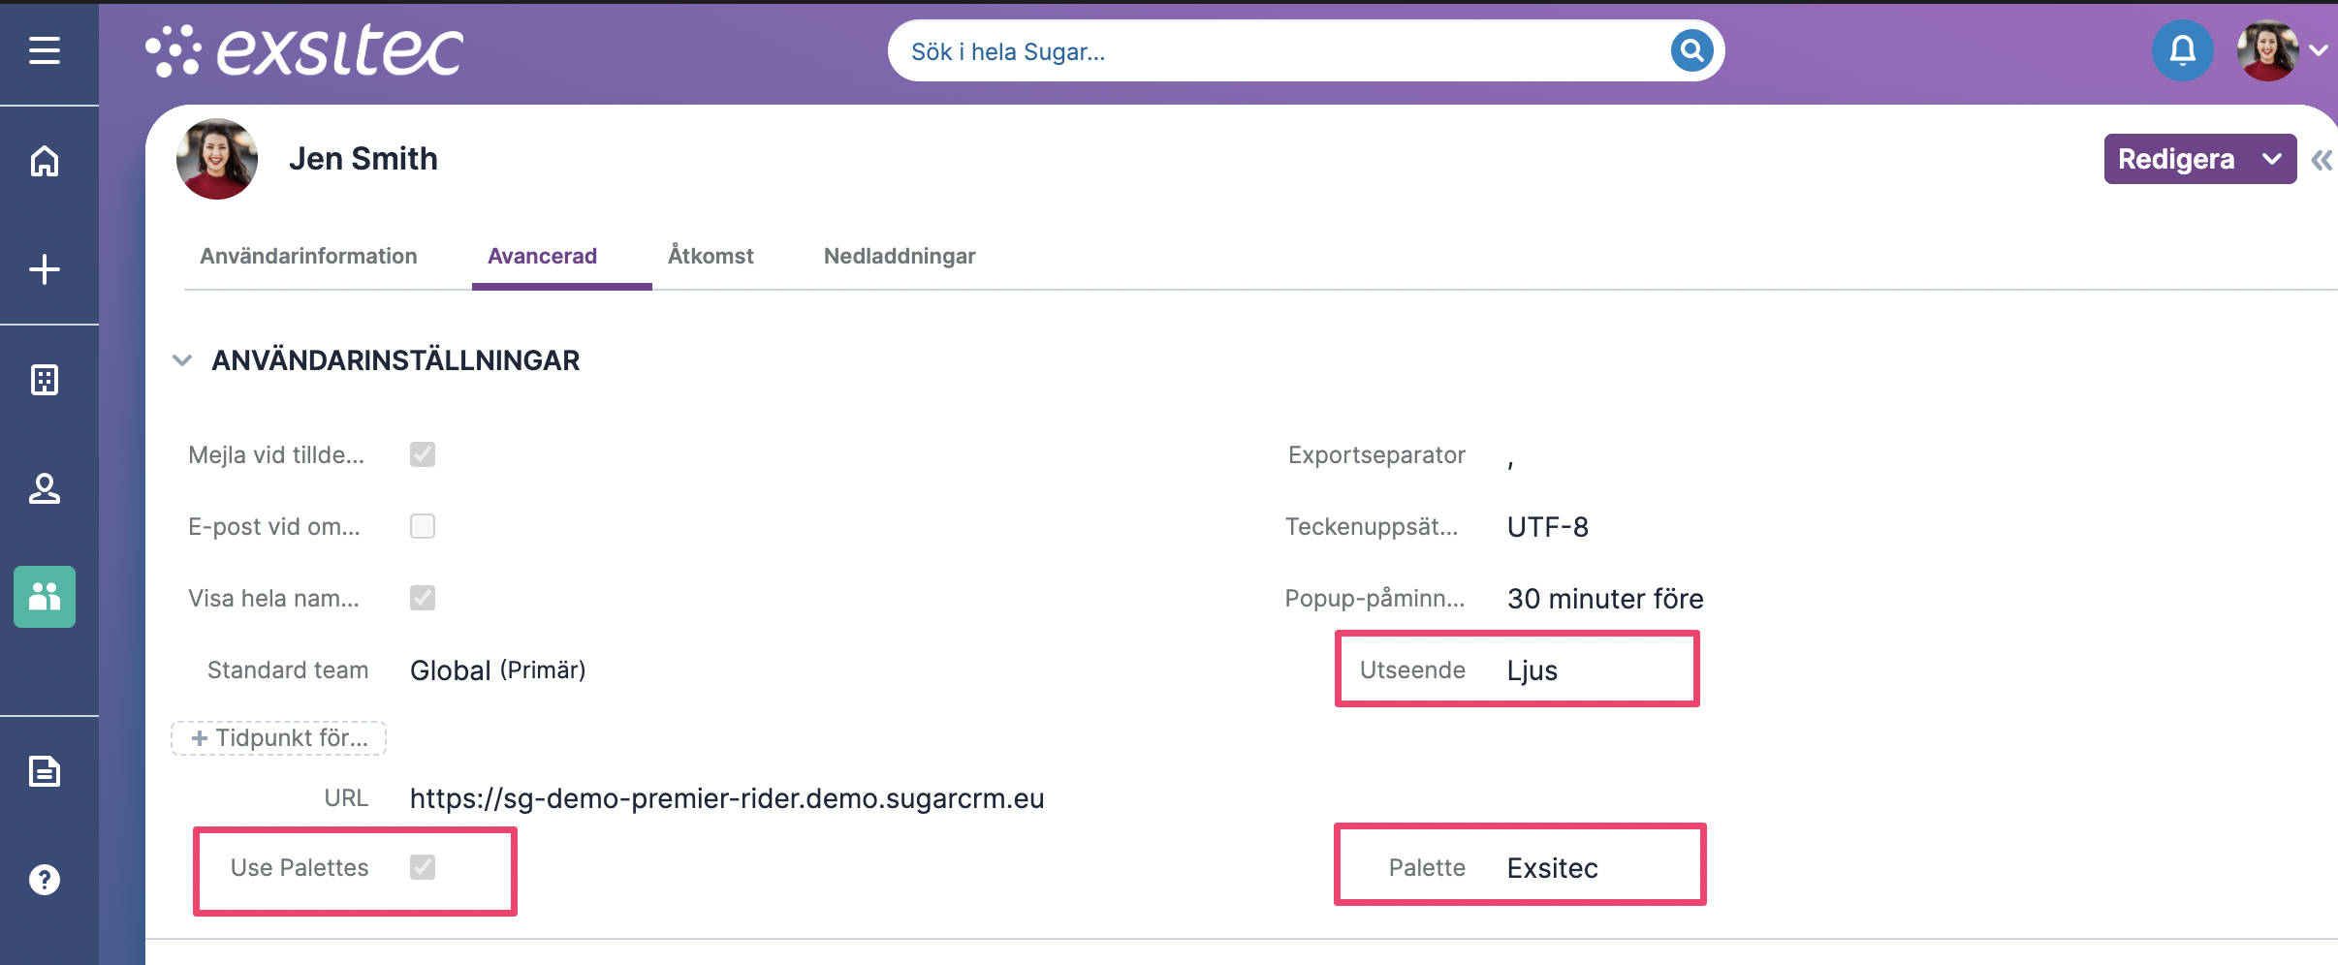This screenshot has height=965, width=2338.
Task: Toggle the E-post vid omnämnande checkbox
Action: 423,526
